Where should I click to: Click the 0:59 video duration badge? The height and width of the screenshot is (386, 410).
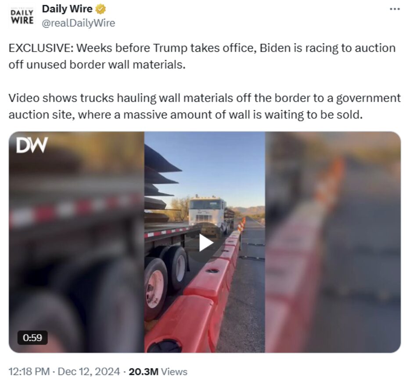[x=32, y=338]
